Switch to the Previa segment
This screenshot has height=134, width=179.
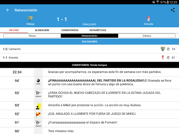(x=32, y=36)
